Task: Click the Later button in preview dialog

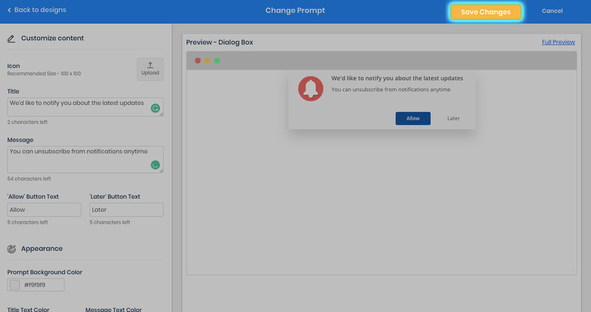Action: click(x=454, y=118)
